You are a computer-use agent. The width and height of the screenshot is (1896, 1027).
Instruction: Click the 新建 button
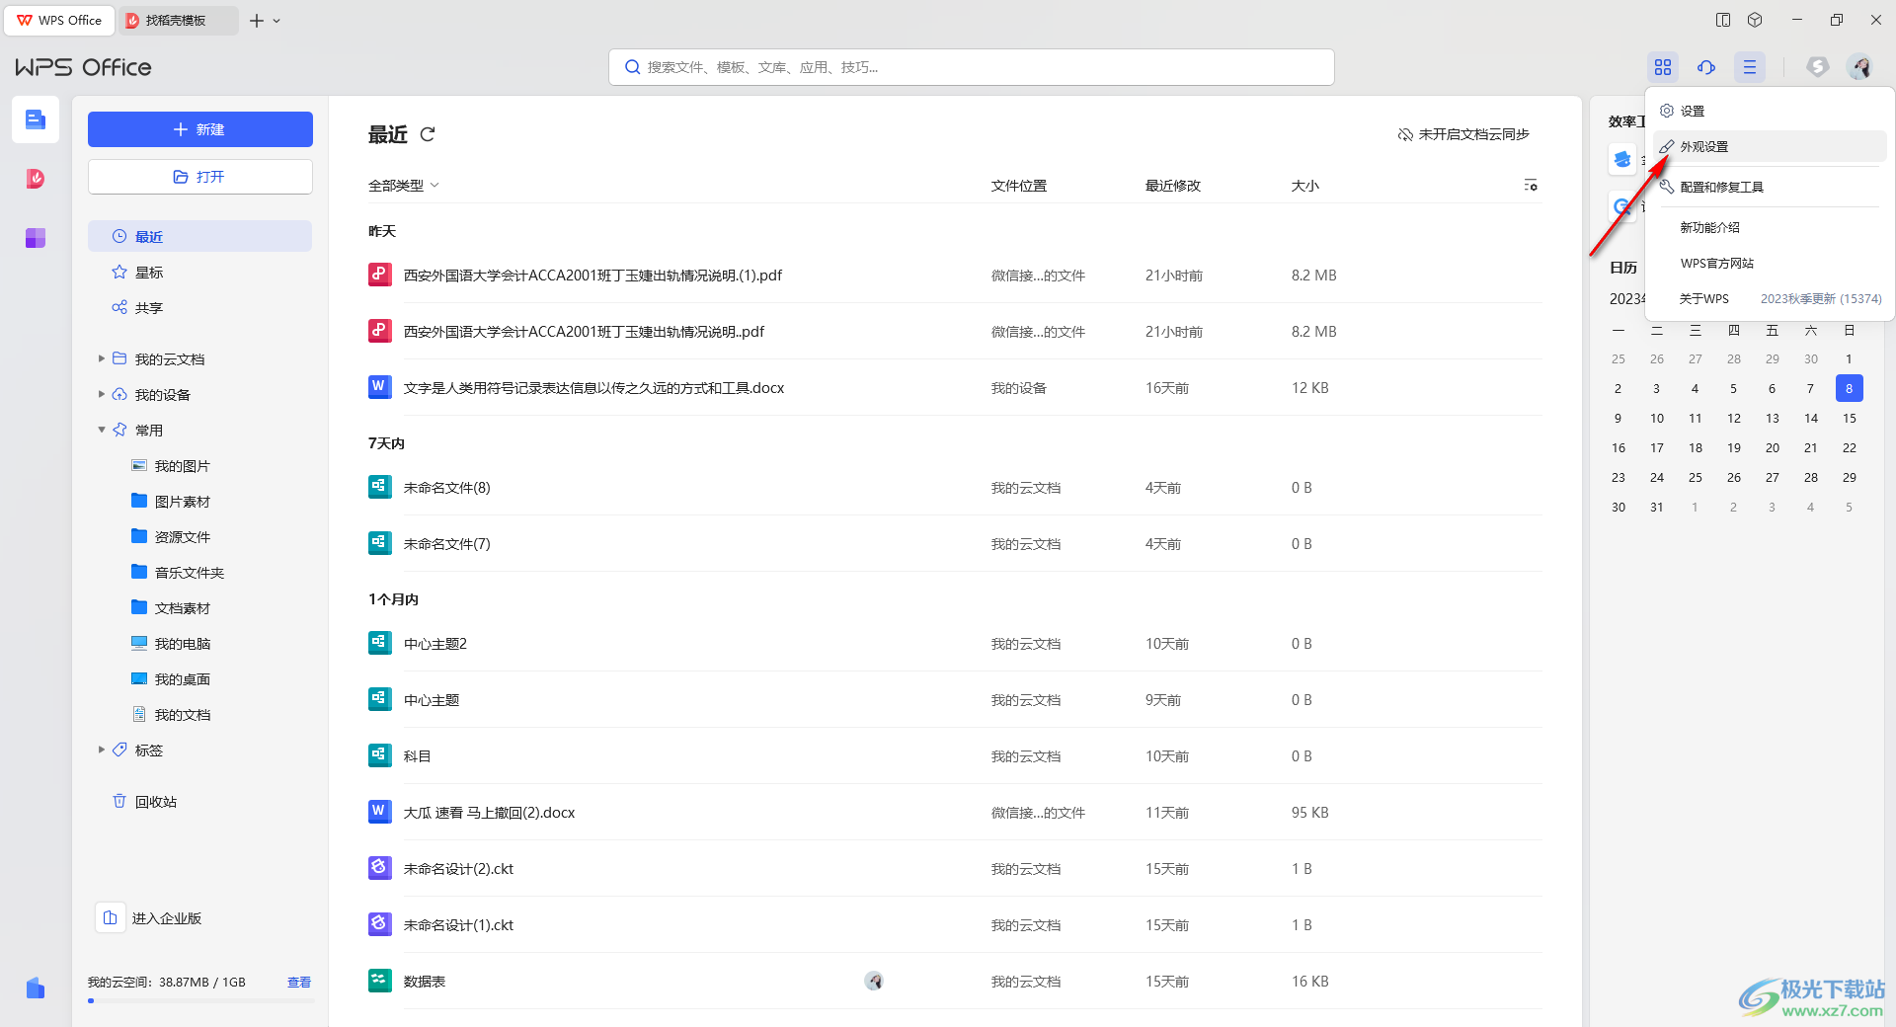point(200,129)
